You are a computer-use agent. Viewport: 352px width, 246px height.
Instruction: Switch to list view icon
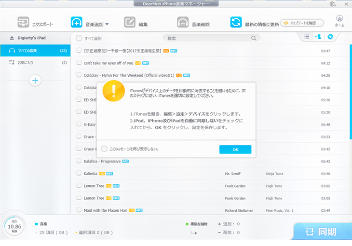(307, 37)
